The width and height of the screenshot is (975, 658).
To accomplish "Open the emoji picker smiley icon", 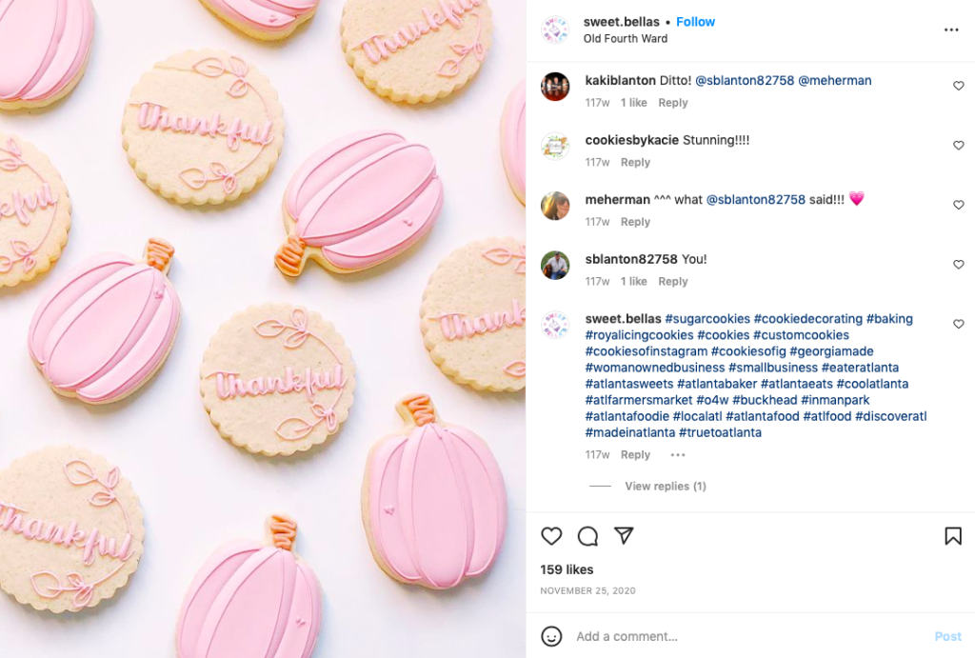I will click(551, 636).
